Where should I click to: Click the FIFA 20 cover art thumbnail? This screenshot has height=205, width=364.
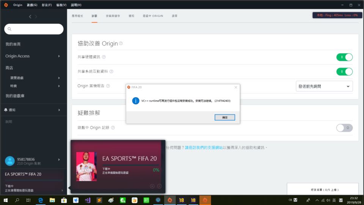click(86, 166)
